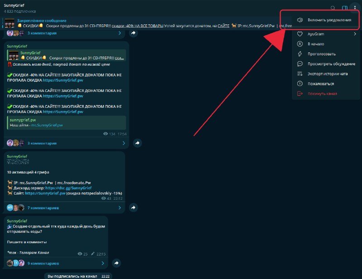
Task: Open the Discord link https://dsc.gg/SunnyGrief
Action: (68, 188)
